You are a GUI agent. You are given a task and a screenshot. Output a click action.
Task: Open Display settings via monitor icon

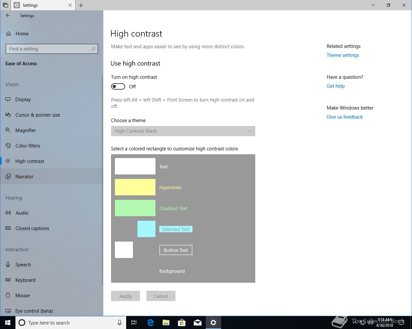pos(8,99)
